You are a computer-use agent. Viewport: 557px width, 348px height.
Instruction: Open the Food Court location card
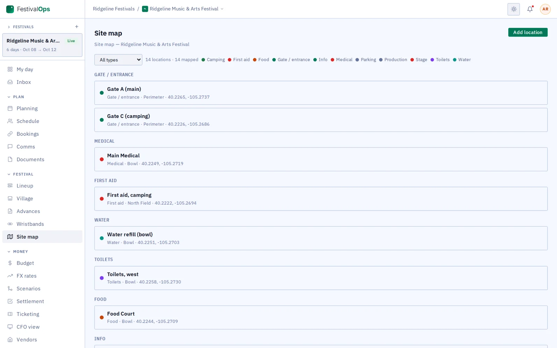click(x=321, y=317)
